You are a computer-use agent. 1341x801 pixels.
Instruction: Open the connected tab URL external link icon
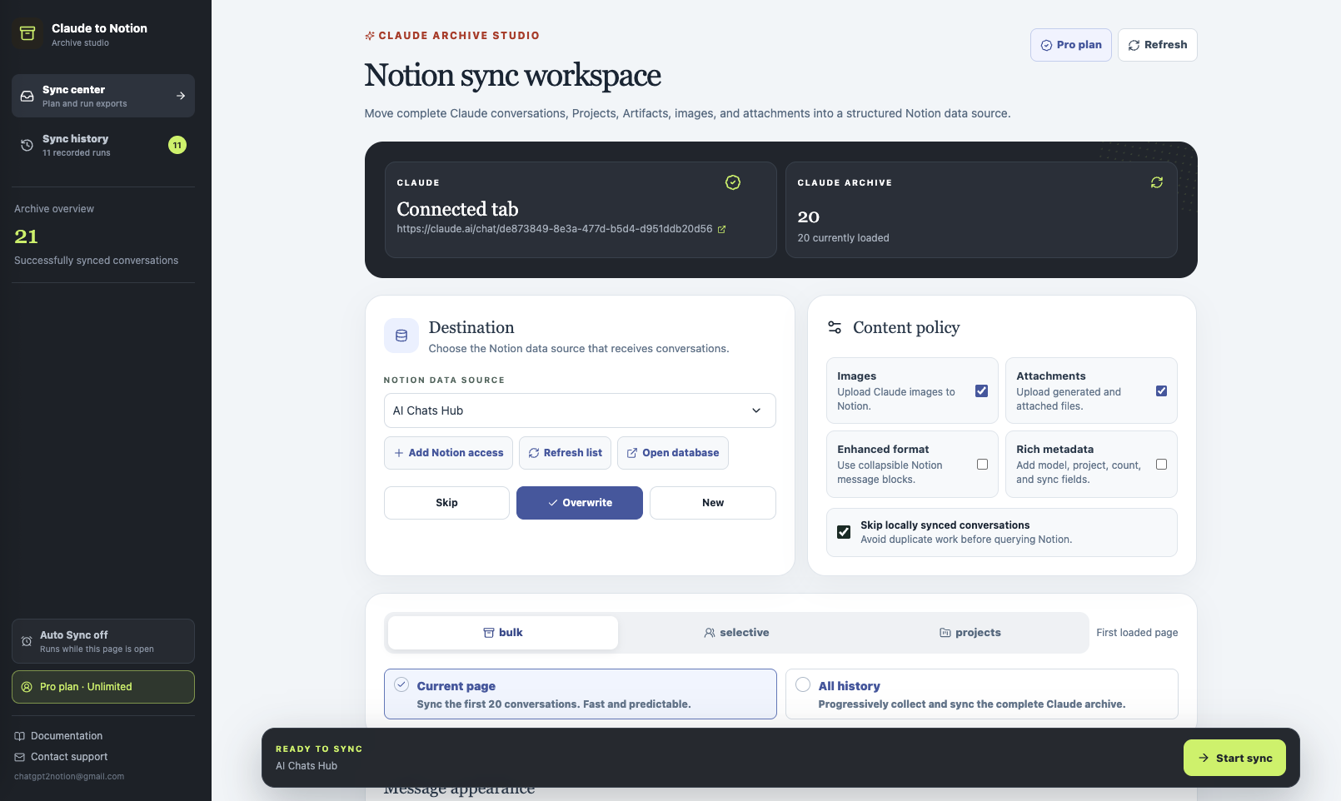pos(722,229)
